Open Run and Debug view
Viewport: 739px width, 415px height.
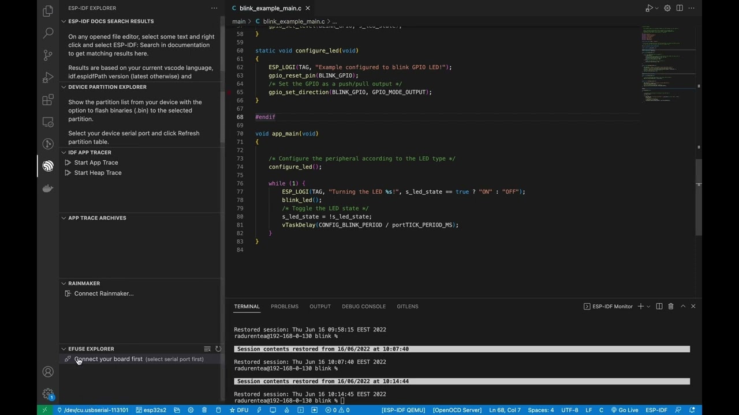click(x=48, y=78)
